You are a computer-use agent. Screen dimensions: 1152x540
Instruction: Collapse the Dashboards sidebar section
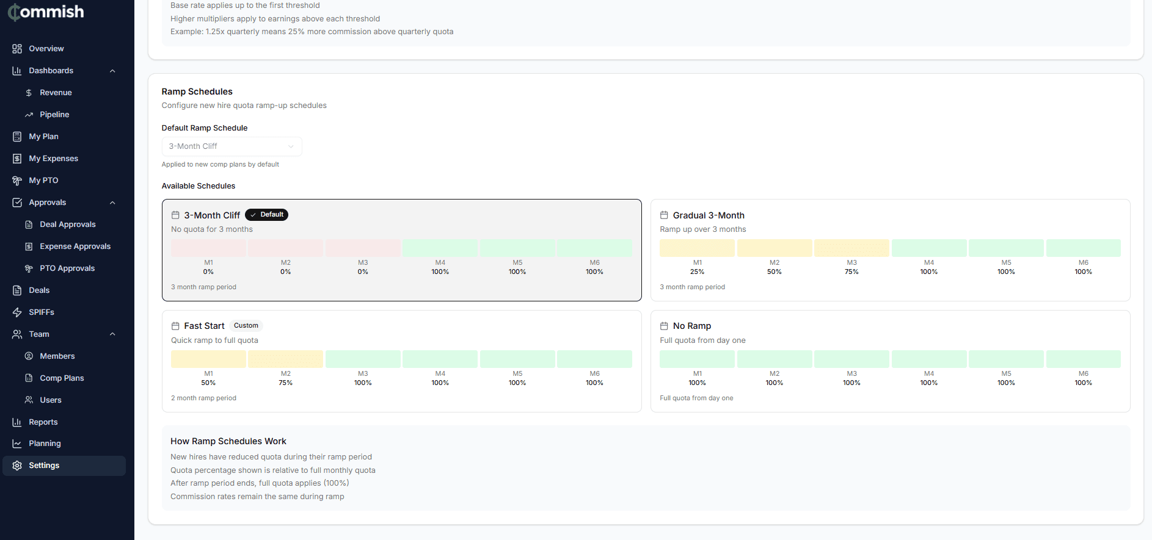point(112,71)
